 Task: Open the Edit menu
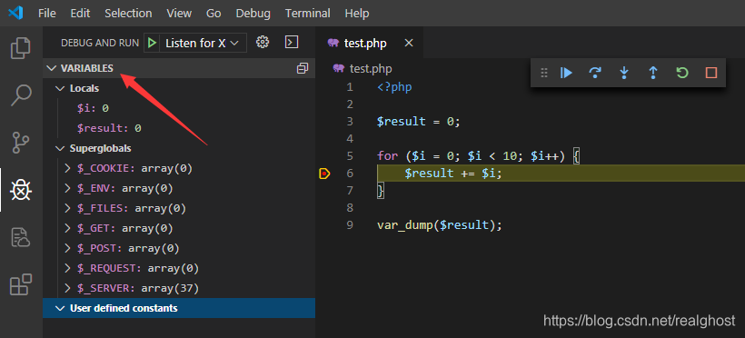click(x=80, y=14)
